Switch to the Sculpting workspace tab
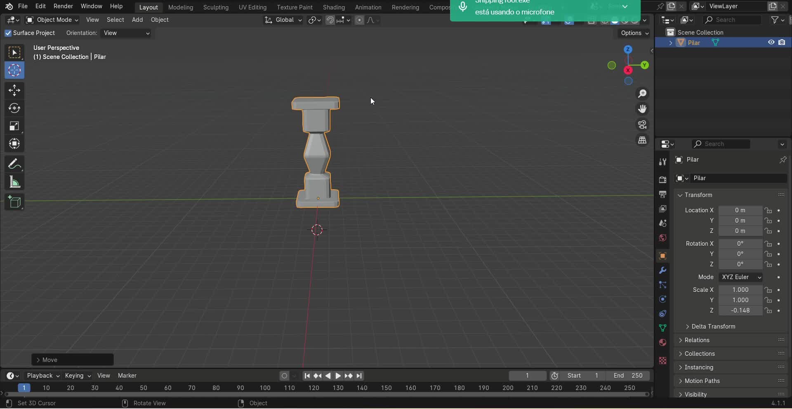 (216, 7)
